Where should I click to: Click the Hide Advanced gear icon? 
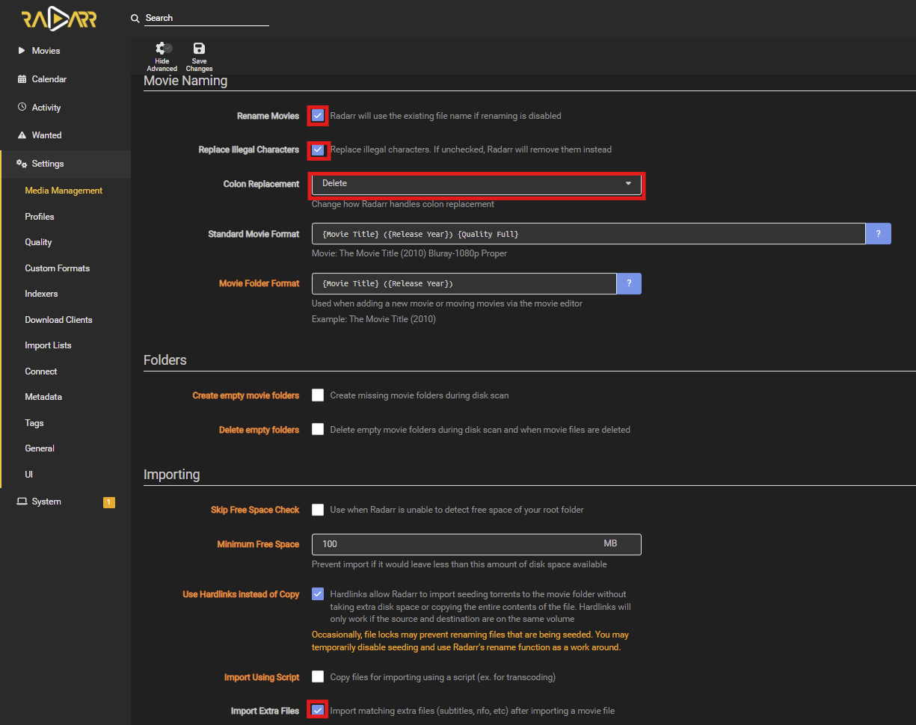162,49
